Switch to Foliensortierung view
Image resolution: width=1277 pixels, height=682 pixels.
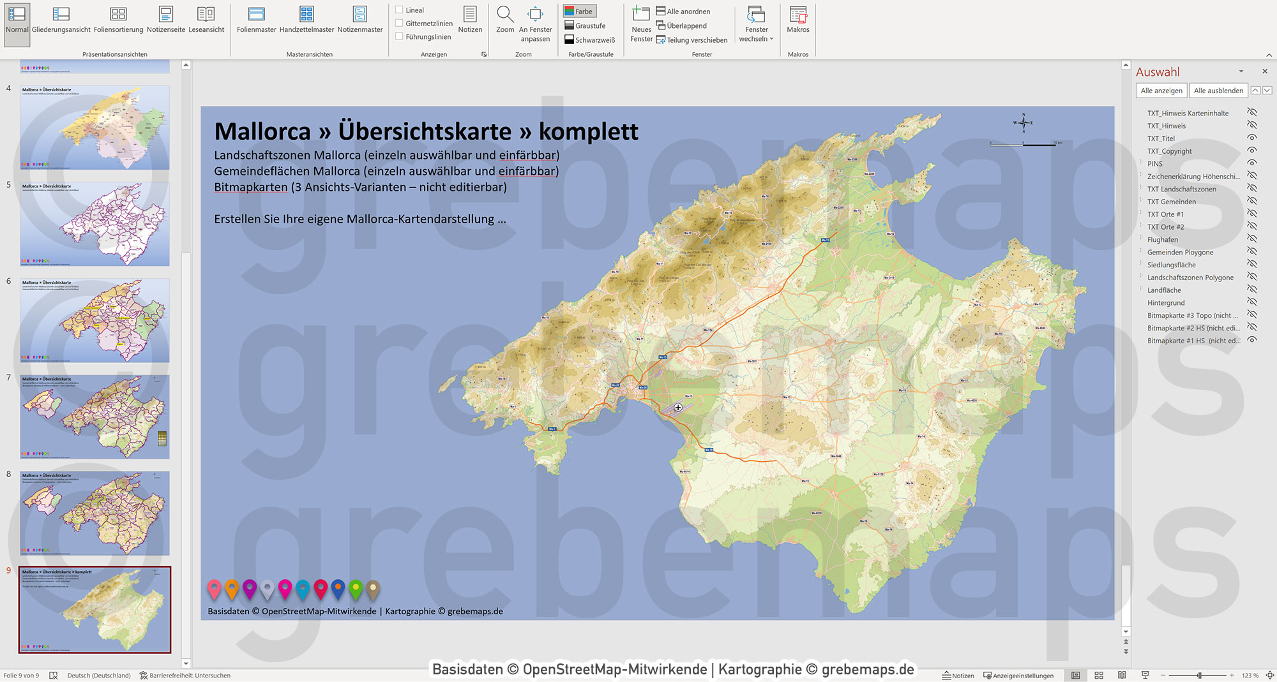[117, 19]
